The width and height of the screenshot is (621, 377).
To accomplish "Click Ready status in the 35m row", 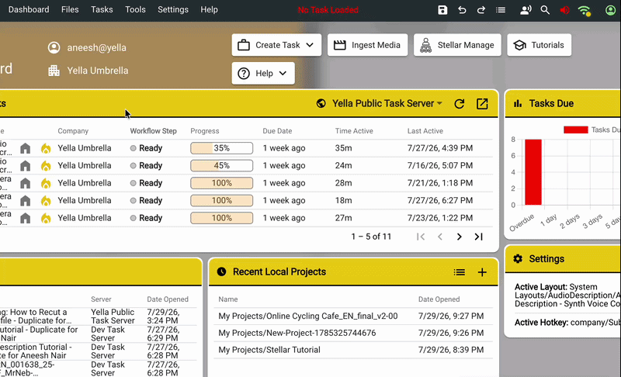I will pyautogui.click(x=146, y=148).
